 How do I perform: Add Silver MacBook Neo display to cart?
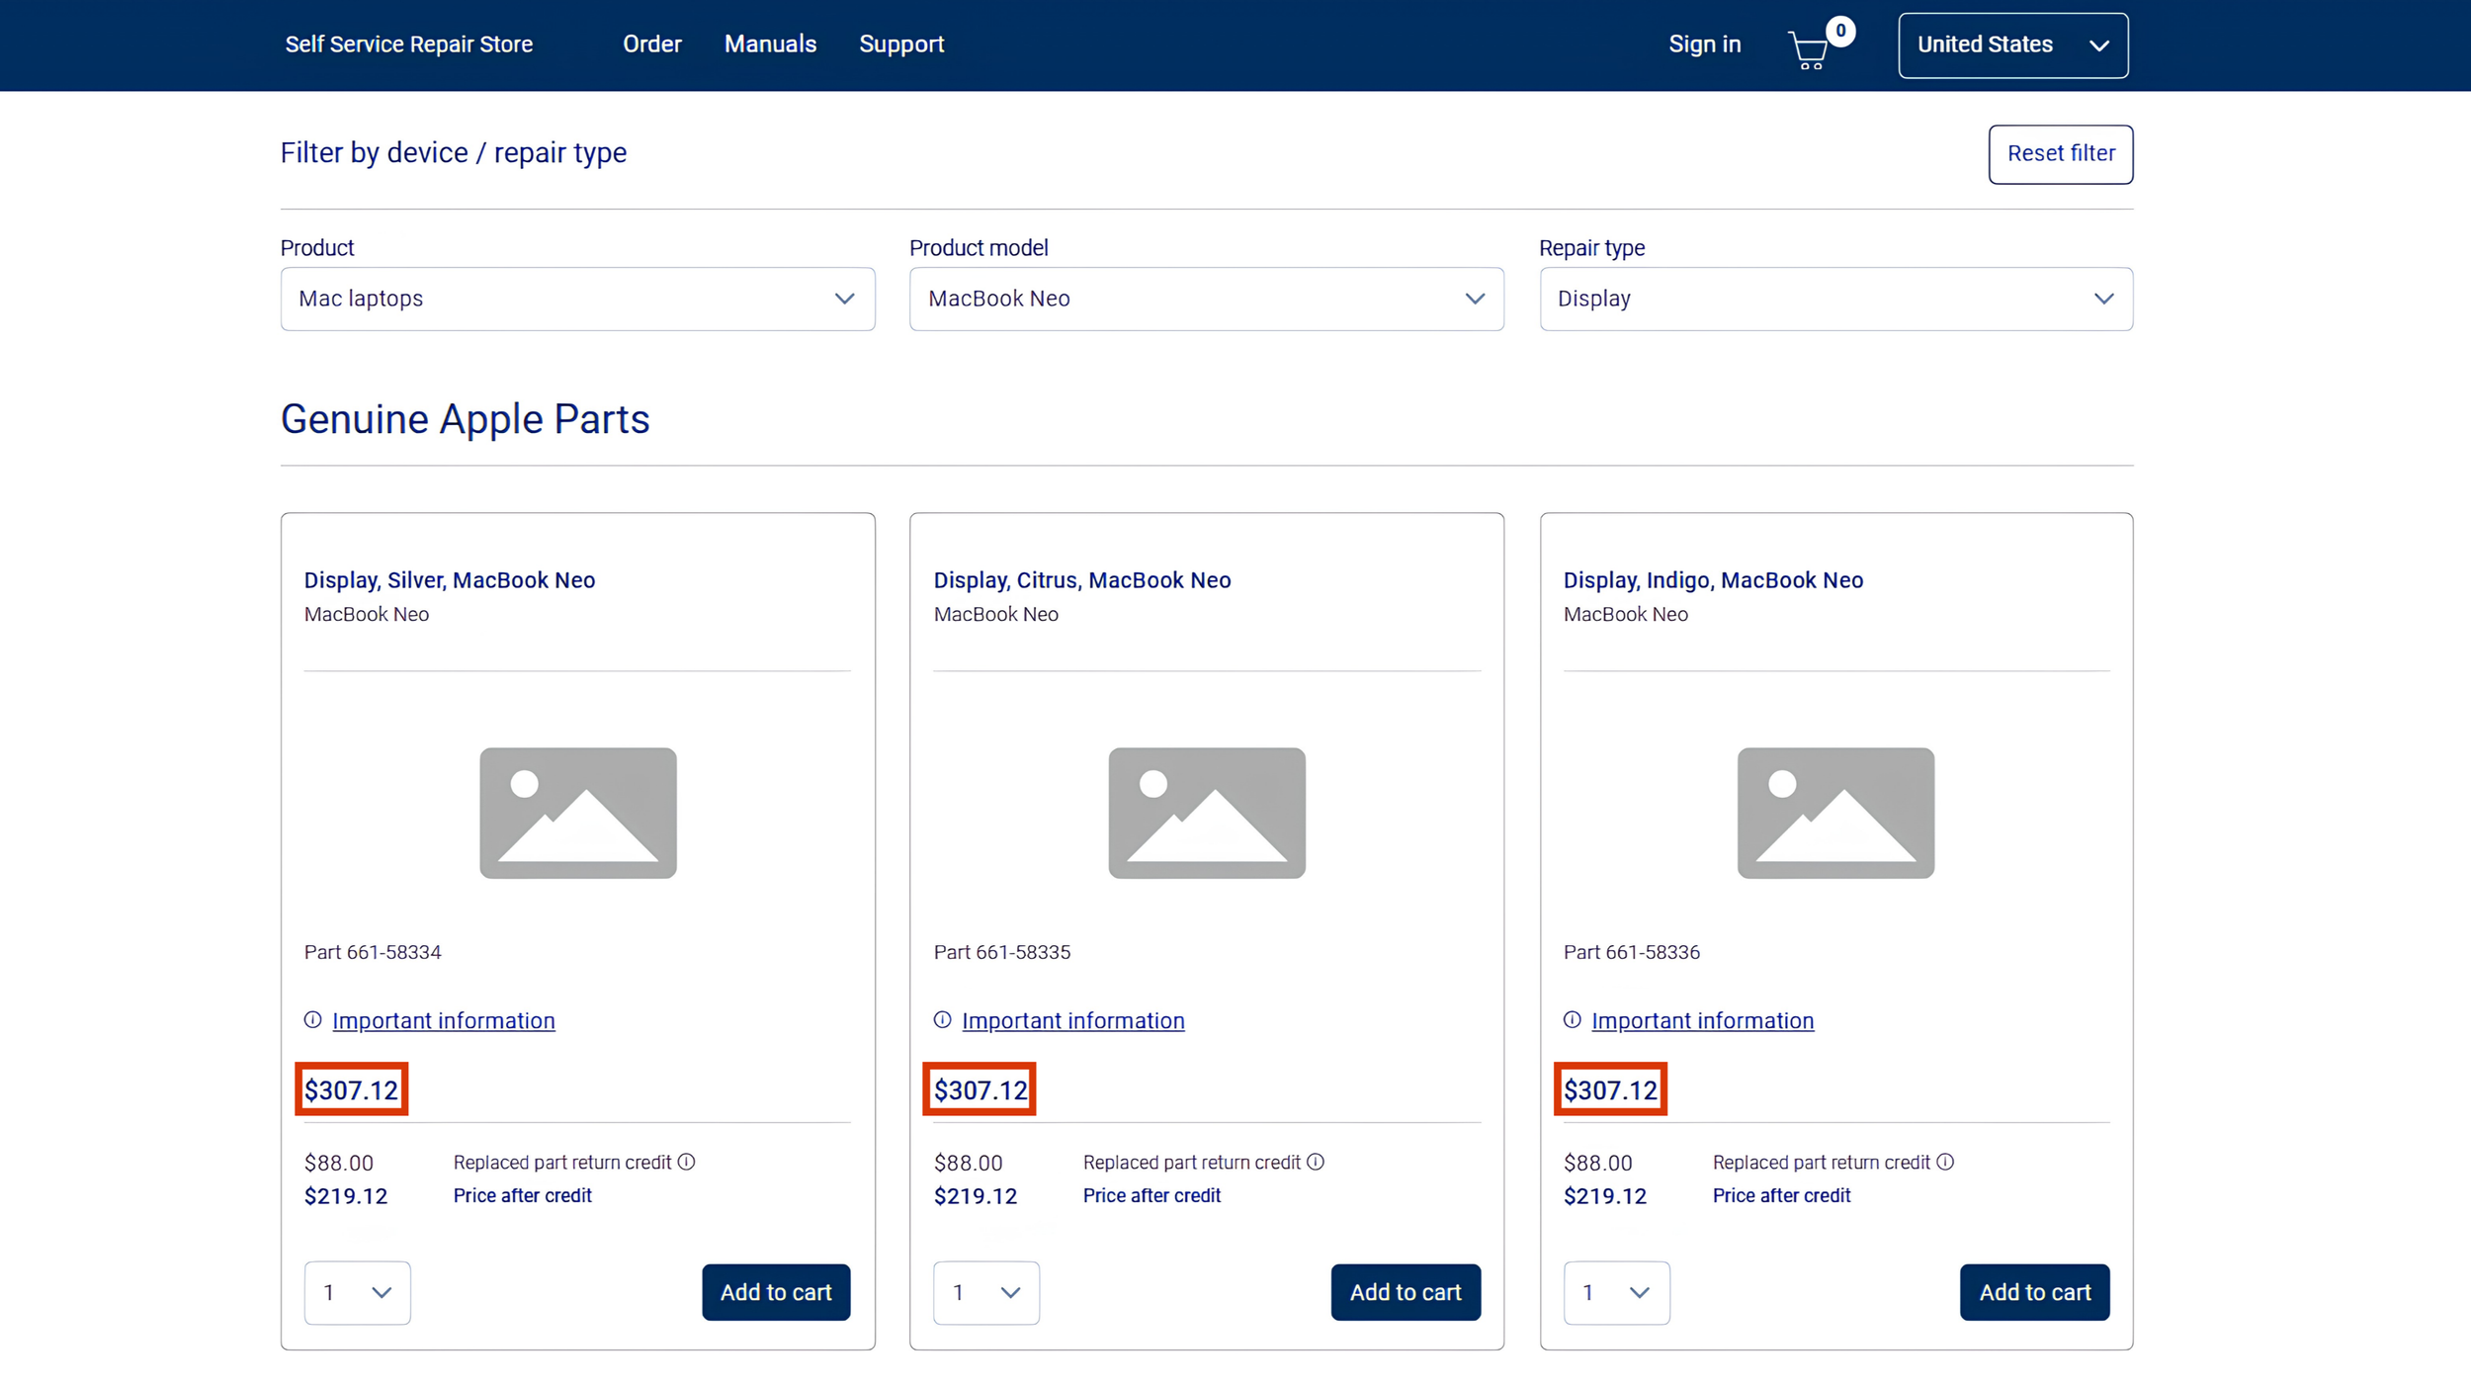click(x=776, y=1292)
